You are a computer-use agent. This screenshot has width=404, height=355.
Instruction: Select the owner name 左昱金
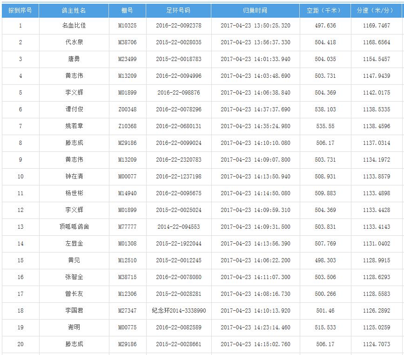tap(74, 244)
